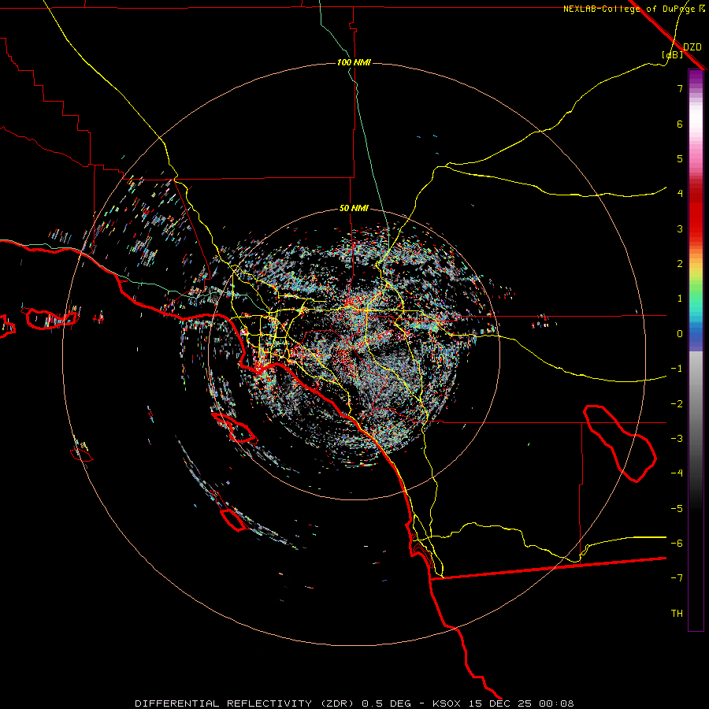709x709 pixels.
Task: Click the "3" tick on the dB scale
Action: [680, 228]
